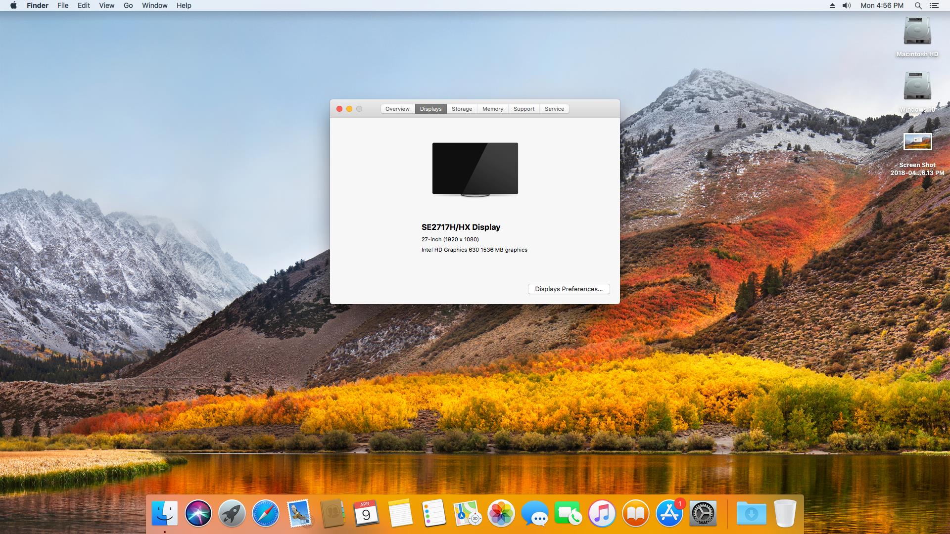The image size is (950, 534).
Task: Open Launchpad rocket icon
Action: tap(232, 513)
